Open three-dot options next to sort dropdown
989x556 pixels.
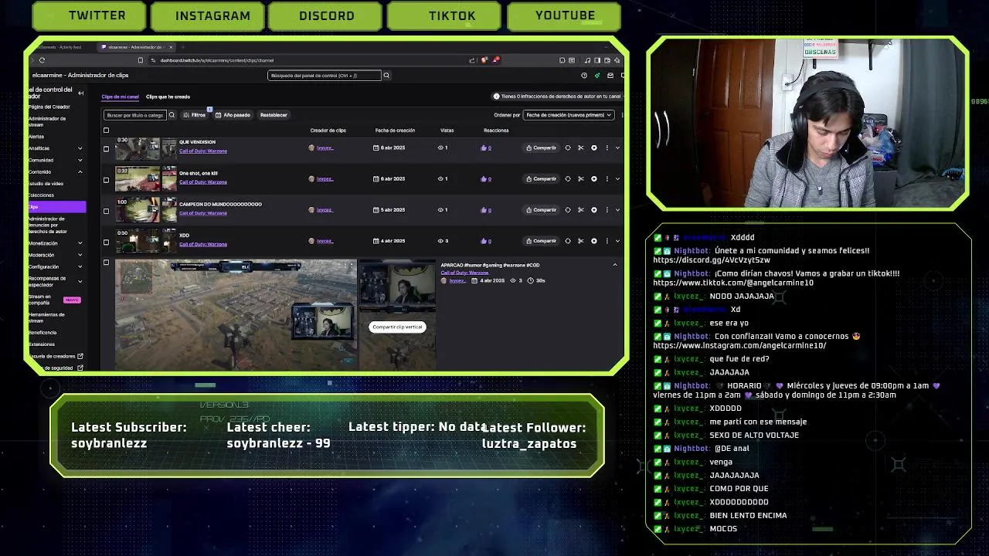621,115
